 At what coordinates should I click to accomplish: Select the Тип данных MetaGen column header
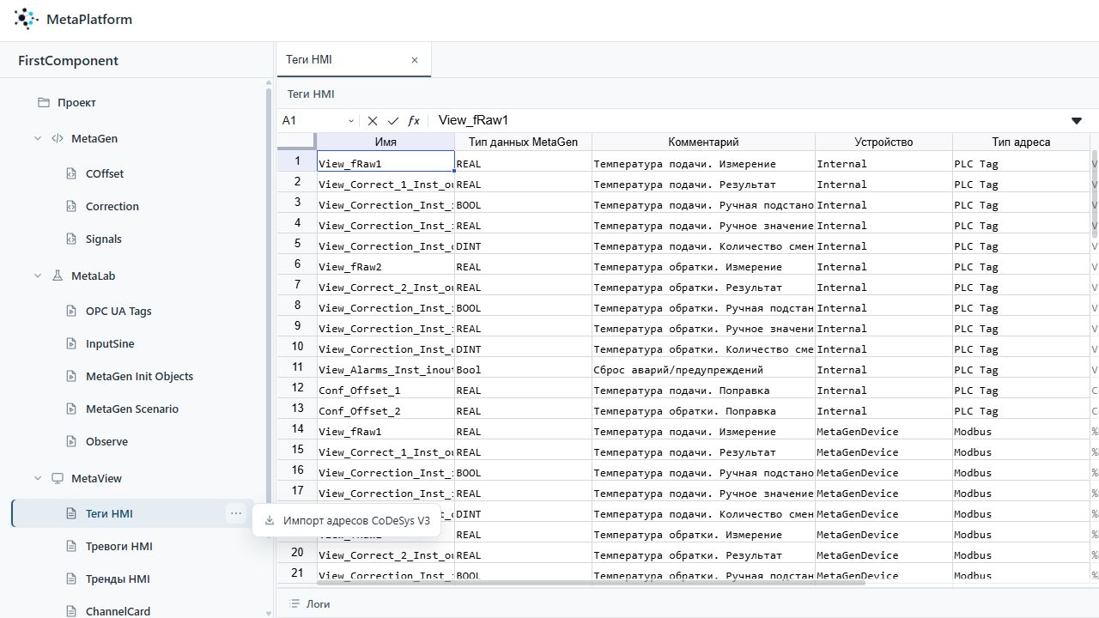(x=523, y=142)
